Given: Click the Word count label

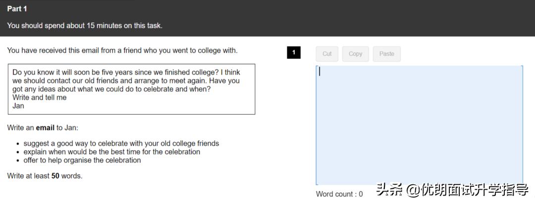Looking at the screenshot, I should point(339,194).
